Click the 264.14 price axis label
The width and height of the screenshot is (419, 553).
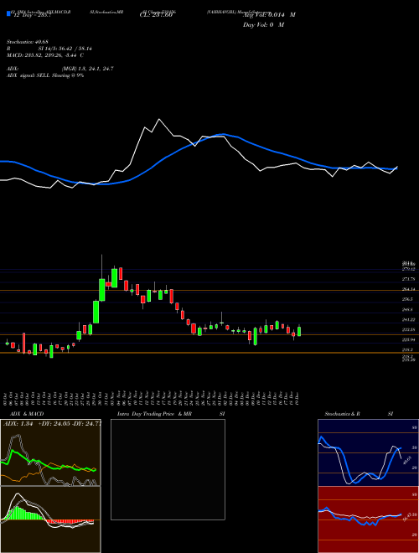410,289
